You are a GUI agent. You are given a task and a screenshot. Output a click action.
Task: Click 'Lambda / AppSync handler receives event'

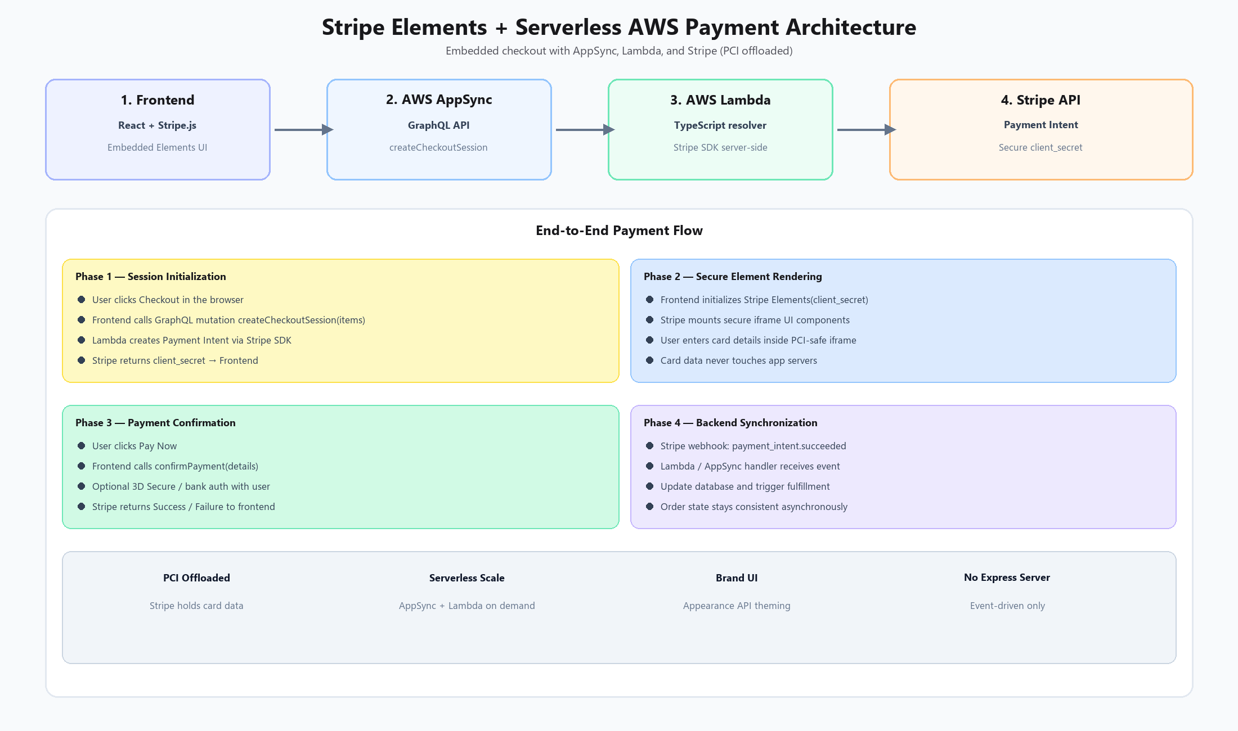(x=750, y=466)
